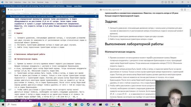
Task: Open the Go menu
Action: click(x=29, y=2)
